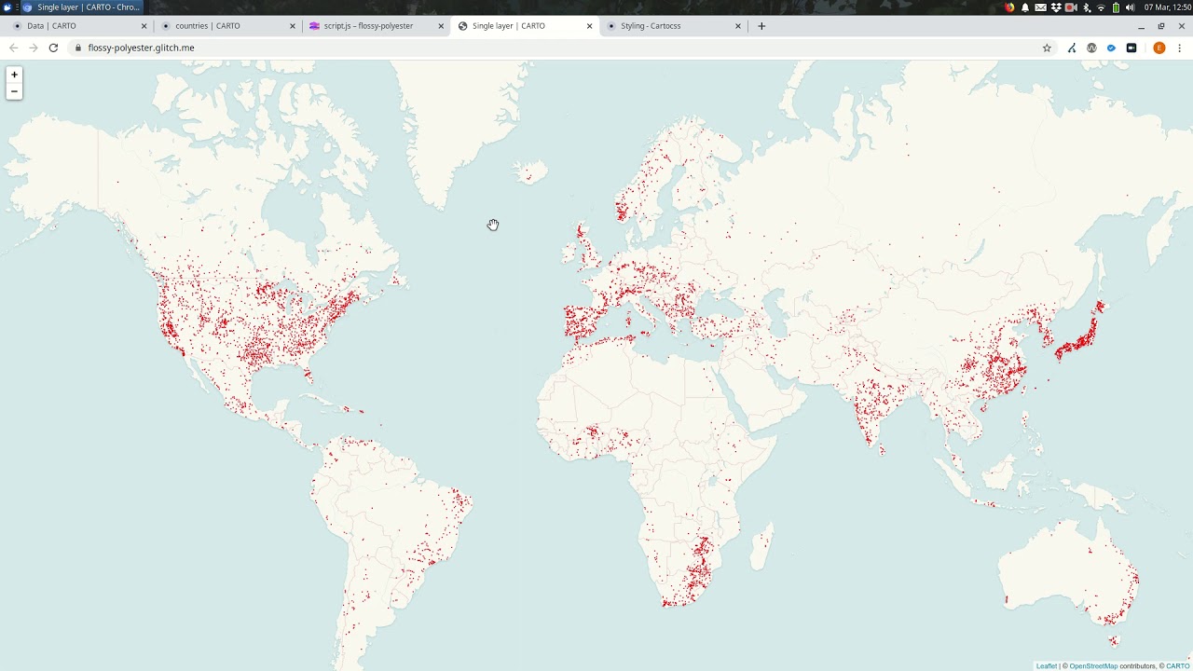Select the Single layer | CARTO tab
Screen dimensions: 1193x671
(525, 26)
